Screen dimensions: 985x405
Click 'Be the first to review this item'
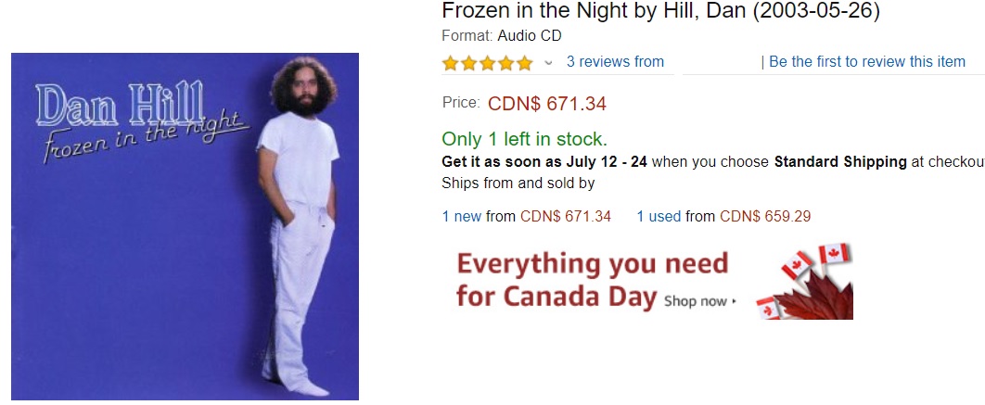tap(867, 62)
